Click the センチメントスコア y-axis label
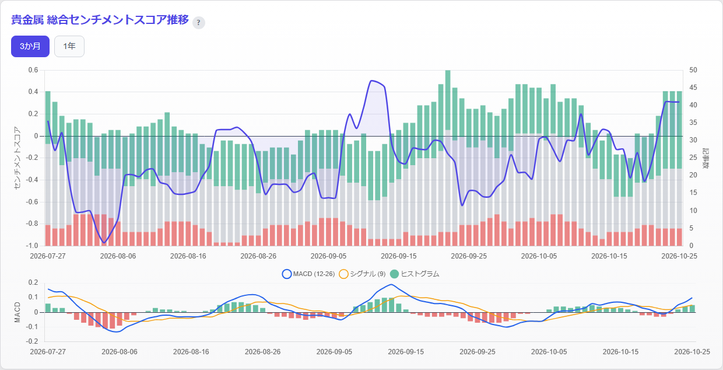This screenshot has width=723, height=370. (x=16, y=158)
